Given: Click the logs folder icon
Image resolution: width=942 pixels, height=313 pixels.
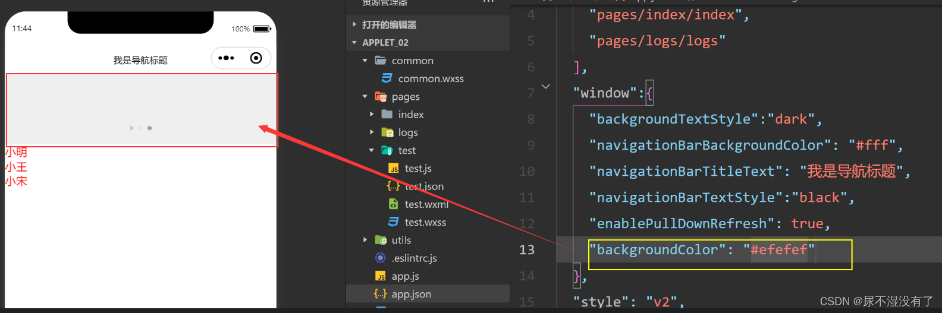Looking at the screenshot, I should pos(387,132).
